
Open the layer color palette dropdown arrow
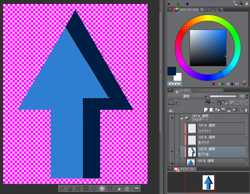coord(176,102)
